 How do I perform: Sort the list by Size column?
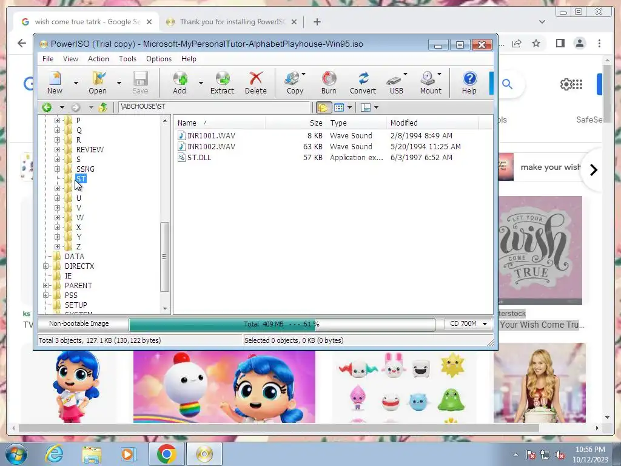(x=295, y=123)
